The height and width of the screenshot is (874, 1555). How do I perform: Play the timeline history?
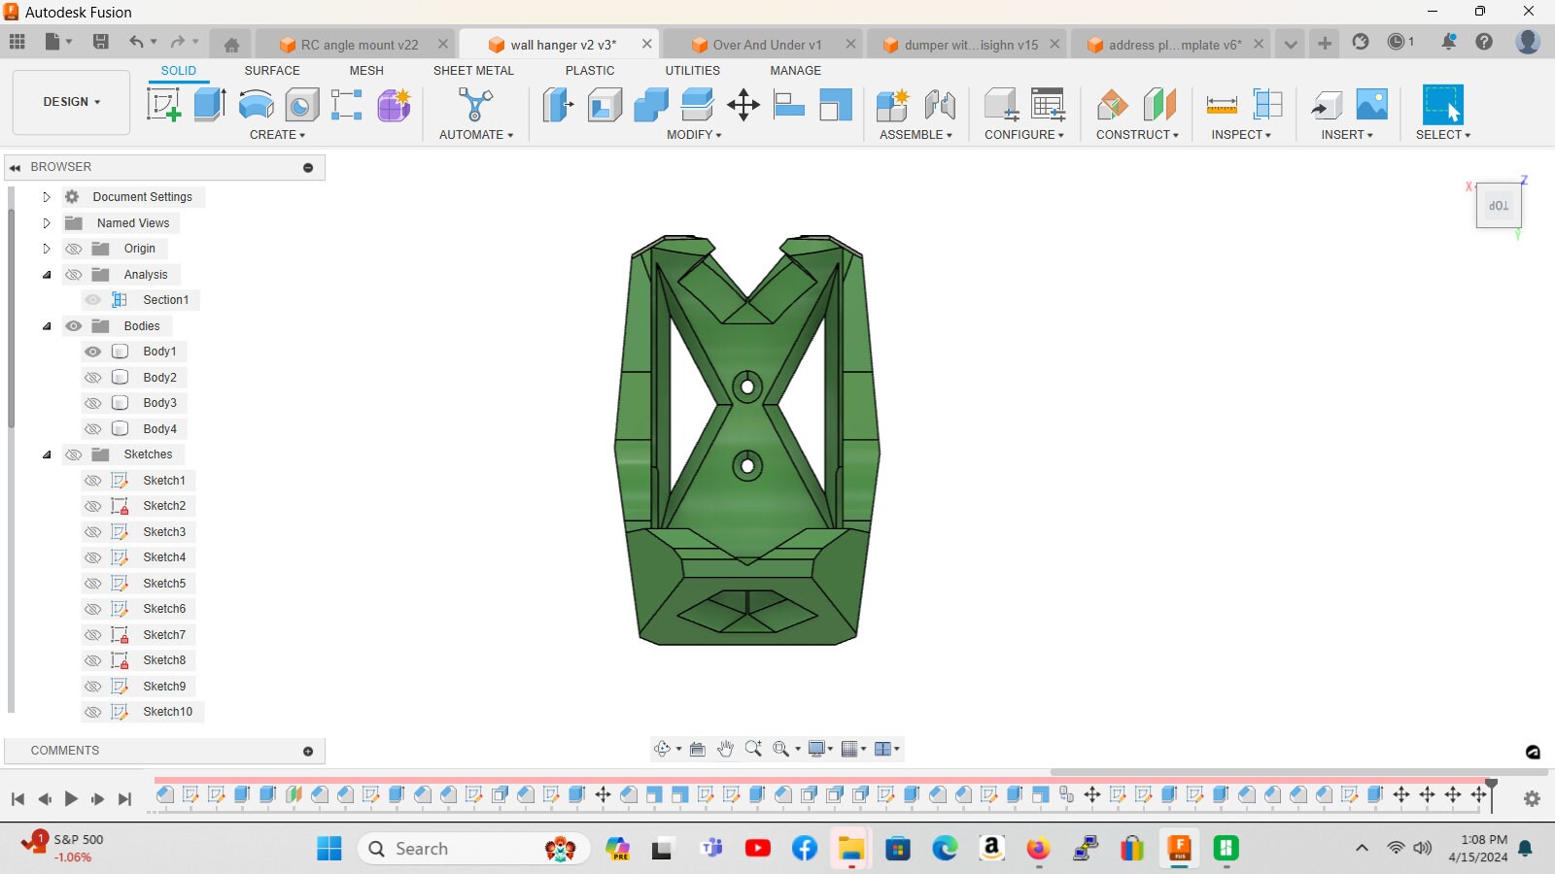(71, 798)
